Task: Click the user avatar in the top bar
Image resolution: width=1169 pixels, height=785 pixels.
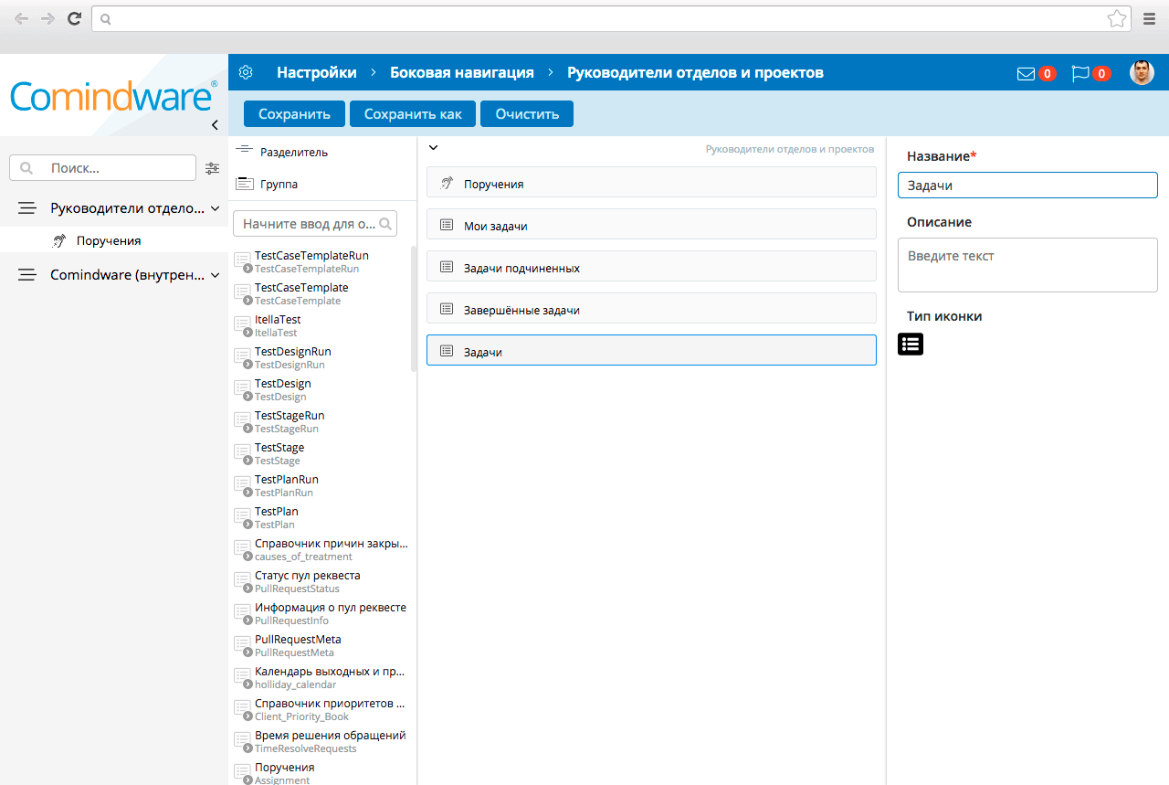Action: (1142, 71)
